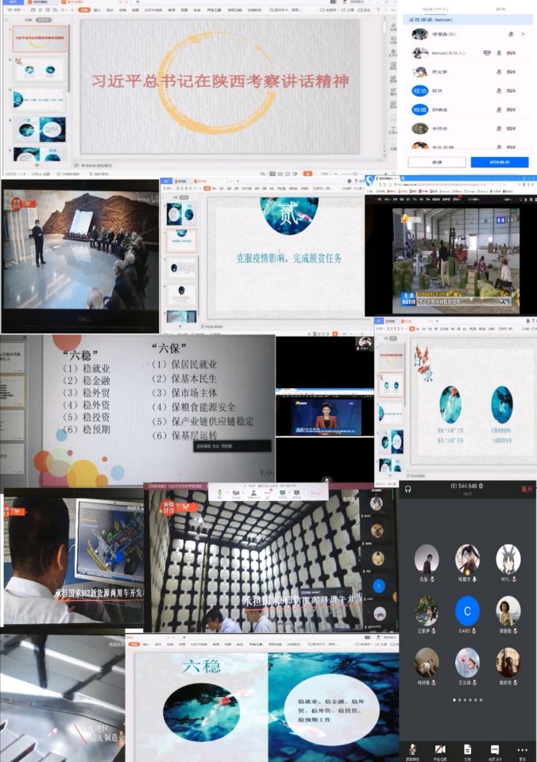Viewport: 537px width, 762px height.
Task: Click 六稳 heading on bottom slide
Action: click(202, 666)
